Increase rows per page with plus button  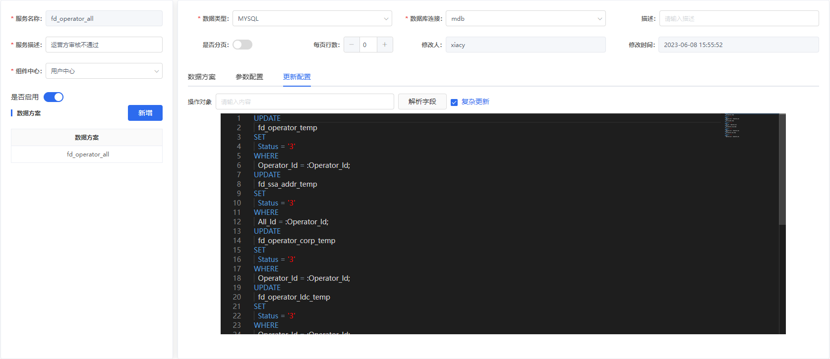(385, 45)
